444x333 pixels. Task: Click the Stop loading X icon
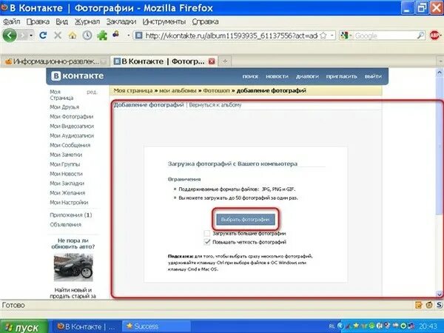click(x=58, y=36)
